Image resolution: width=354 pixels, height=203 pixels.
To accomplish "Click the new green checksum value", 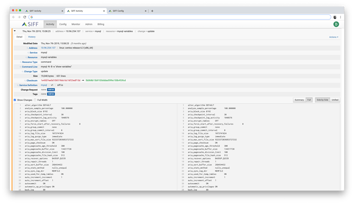I will click(x=106, y=80).
